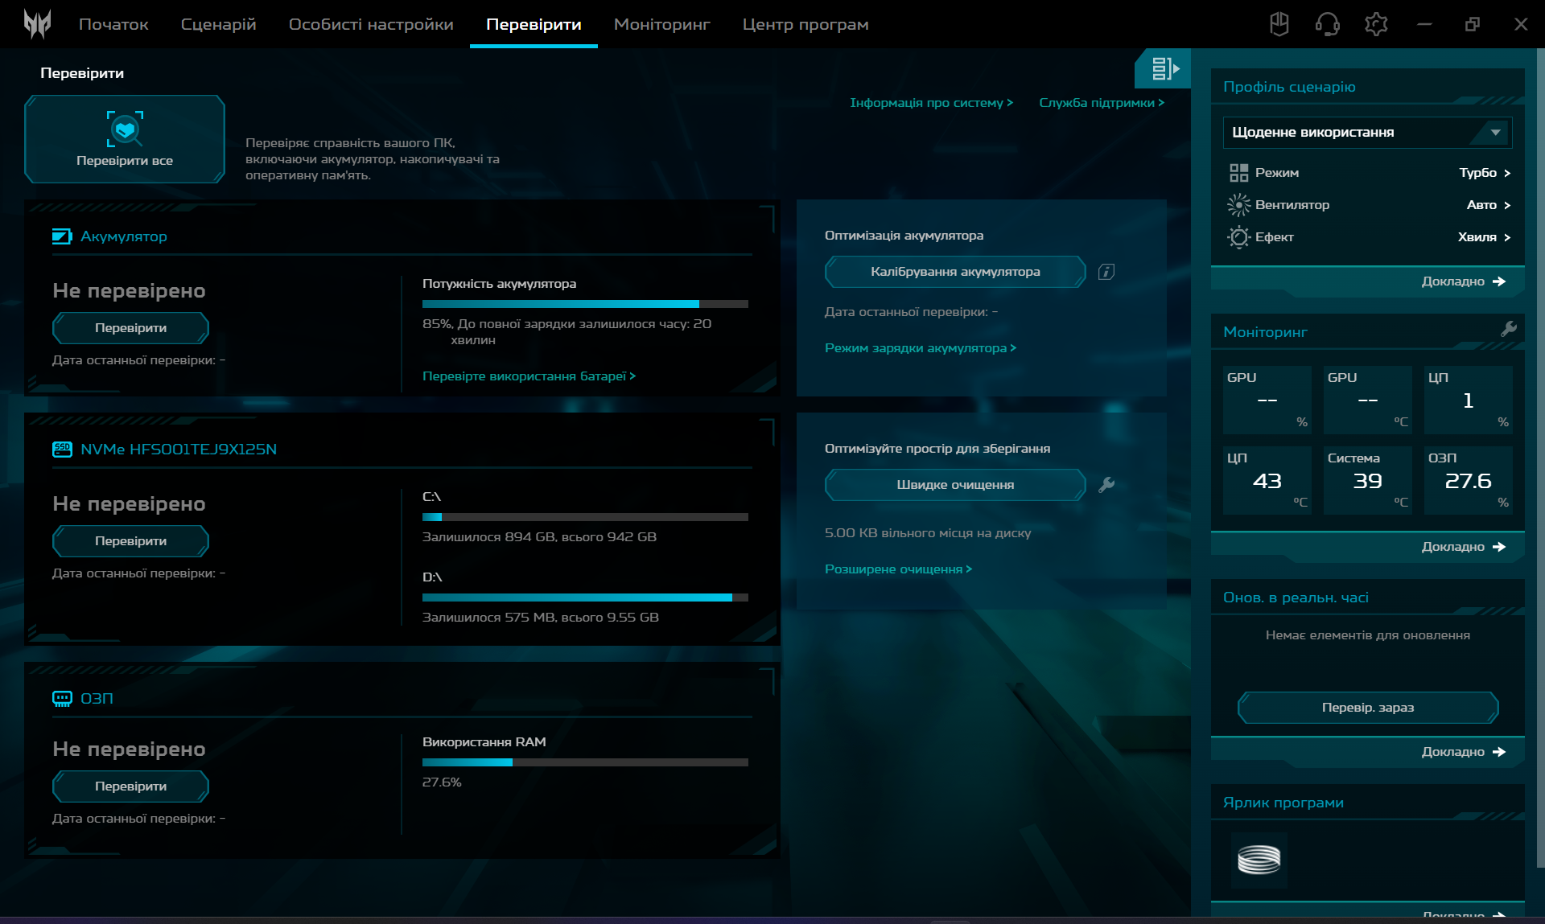Click the shield app icon near window controls

[1278, 24]
